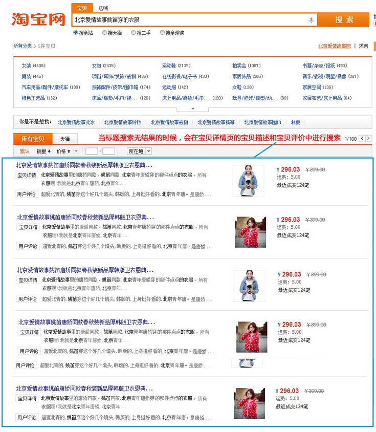Select the 搜天猫 radio option
The height and width of the screenshot is (432, 376).
click(x=104, y=33)
